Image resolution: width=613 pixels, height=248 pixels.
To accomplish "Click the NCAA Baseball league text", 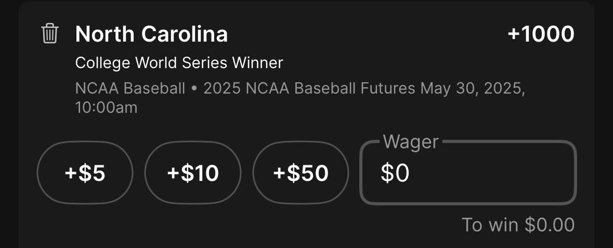I will click(x=130, y=89).
